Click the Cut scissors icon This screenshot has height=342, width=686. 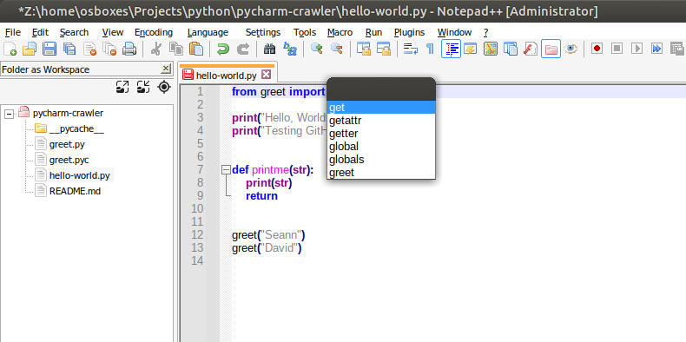[155, 49]
